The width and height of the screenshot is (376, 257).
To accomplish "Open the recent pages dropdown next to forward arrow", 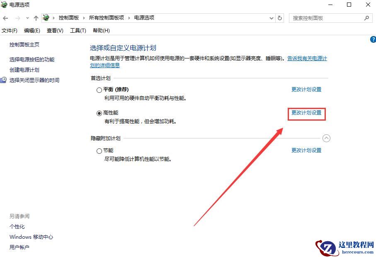I will pyautogui.click(x=27, y=18).
